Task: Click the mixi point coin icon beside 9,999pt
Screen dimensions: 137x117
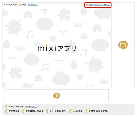Action: tap(19, 5)
